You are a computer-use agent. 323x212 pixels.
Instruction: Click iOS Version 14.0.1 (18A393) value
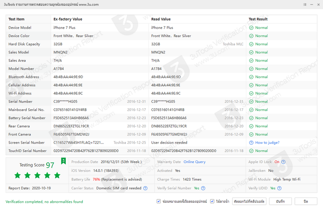click(106, 170)
